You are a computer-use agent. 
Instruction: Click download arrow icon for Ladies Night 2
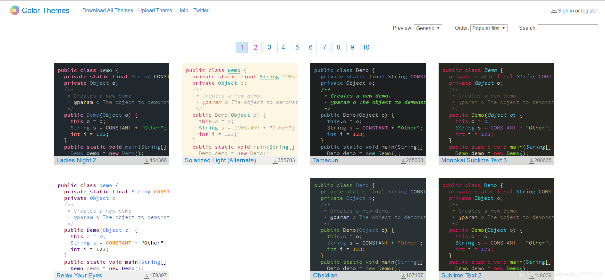(147, 161)
